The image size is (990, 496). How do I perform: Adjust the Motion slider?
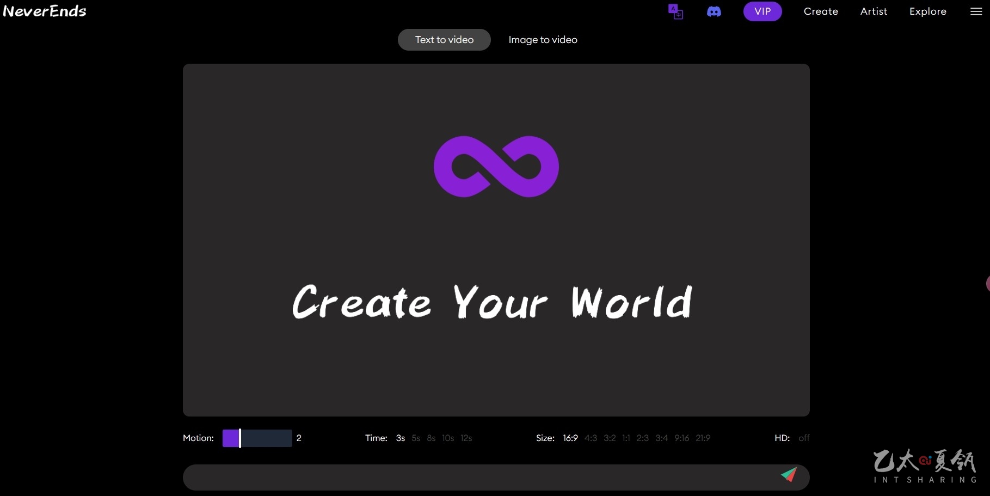click(x=257, y=438)
